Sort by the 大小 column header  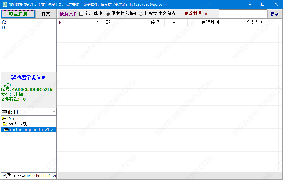tap(176, 22)
